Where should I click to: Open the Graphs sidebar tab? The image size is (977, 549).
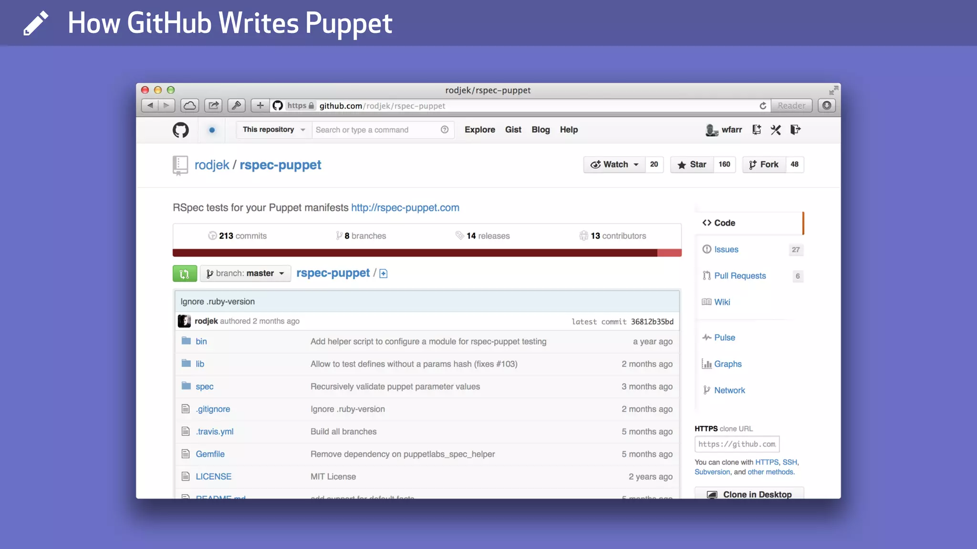(x=728, y=364)
